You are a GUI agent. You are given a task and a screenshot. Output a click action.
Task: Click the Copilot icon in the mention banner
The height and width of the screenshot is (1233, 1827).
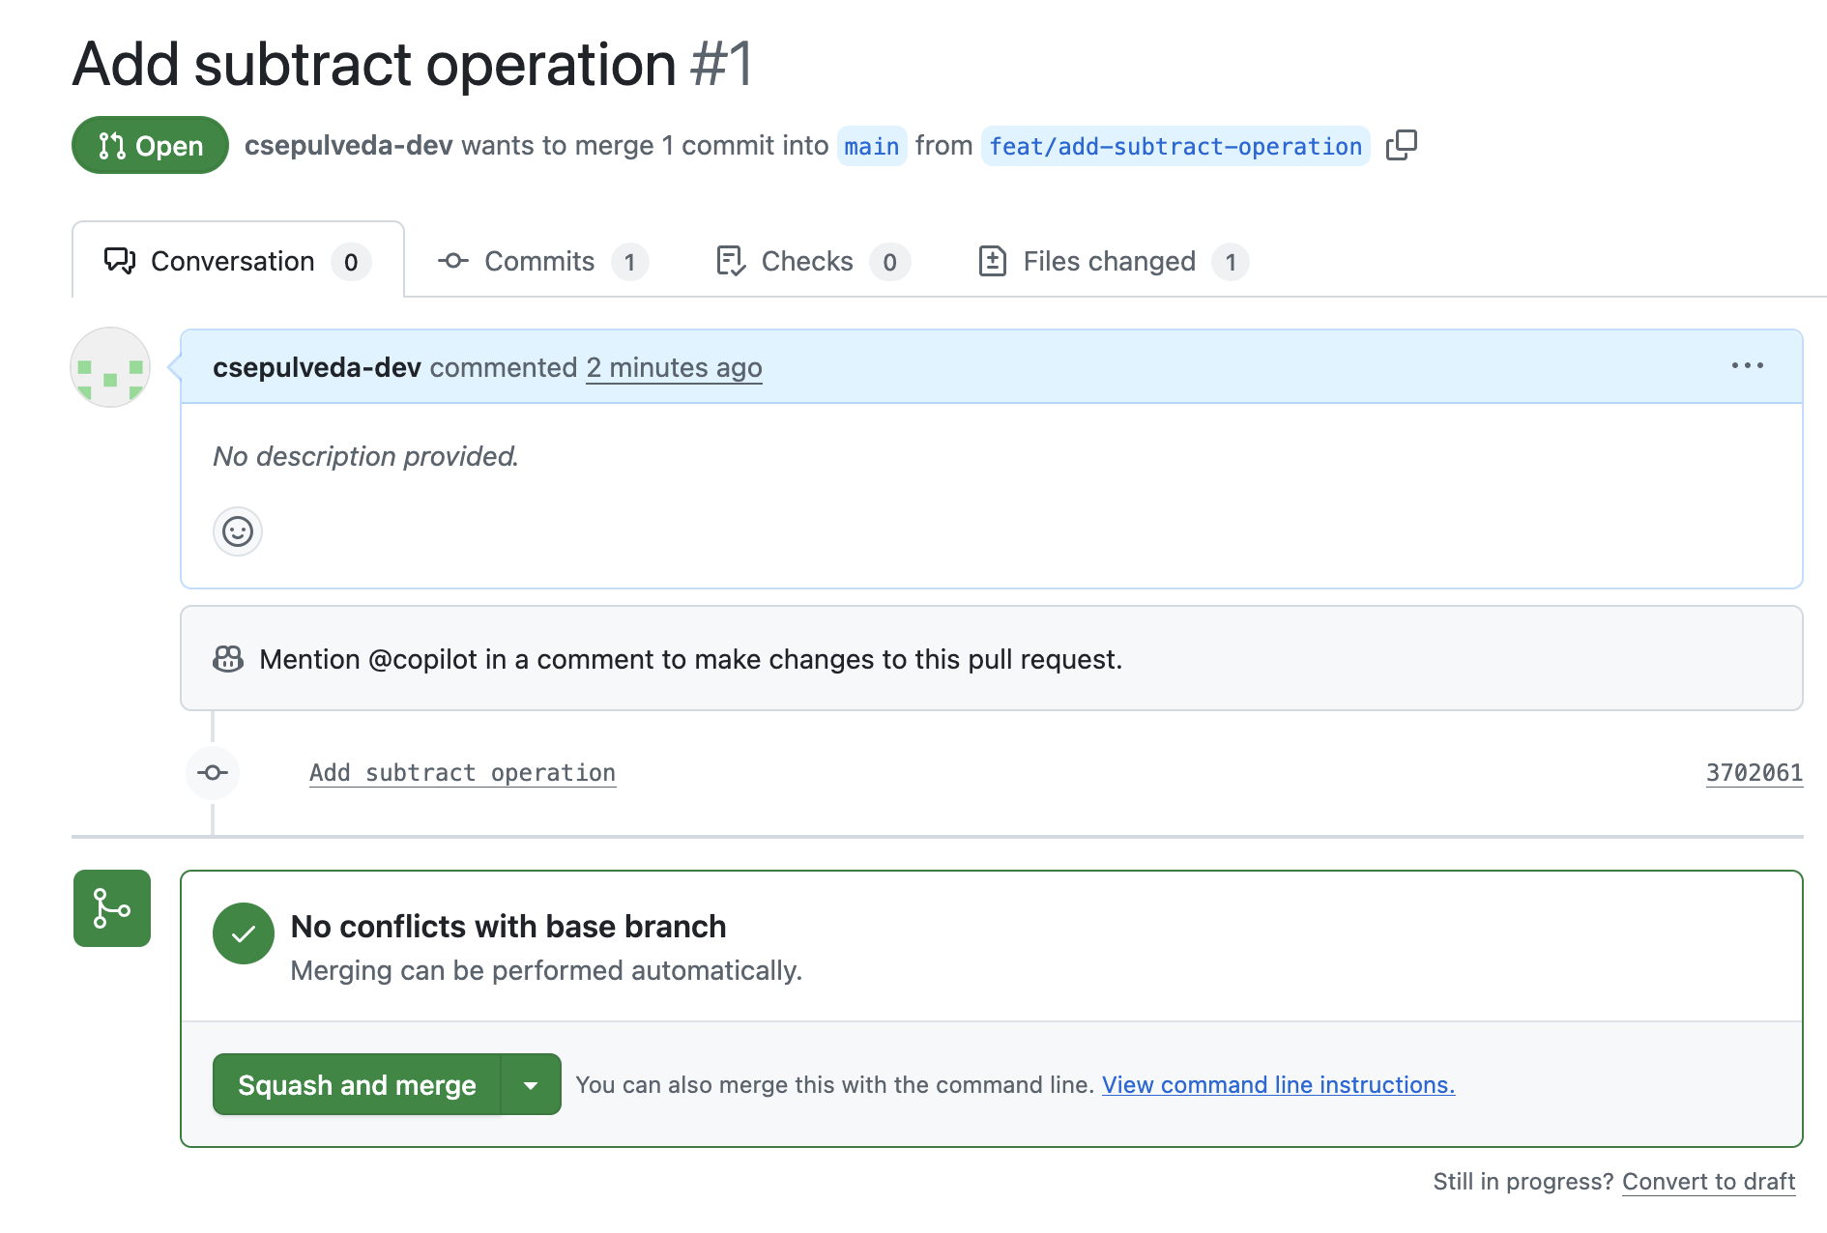228,659
